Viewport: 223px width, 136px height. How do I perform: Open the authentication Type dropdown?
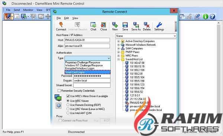(x=109, y=58)
